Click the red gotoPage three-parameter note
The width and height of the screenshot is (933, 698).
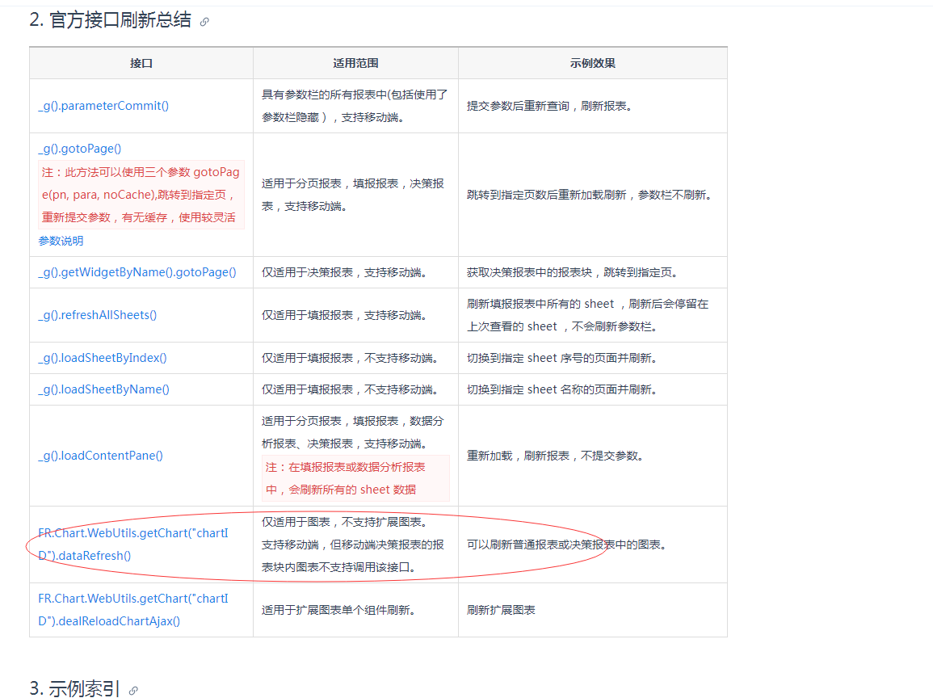point(141,195)
